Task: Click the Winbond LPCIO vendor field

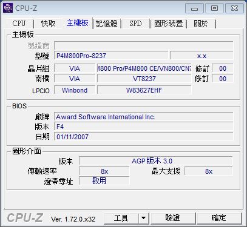Action: tap(75, 90)
